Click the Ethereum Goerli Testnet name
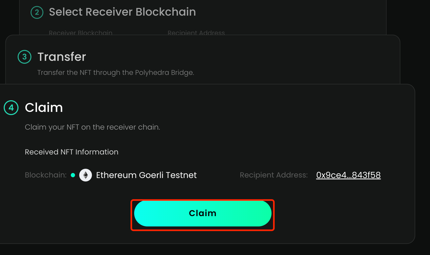Viewport: 430px width, 255px height. pyautogui.click(x=146, y=175)
